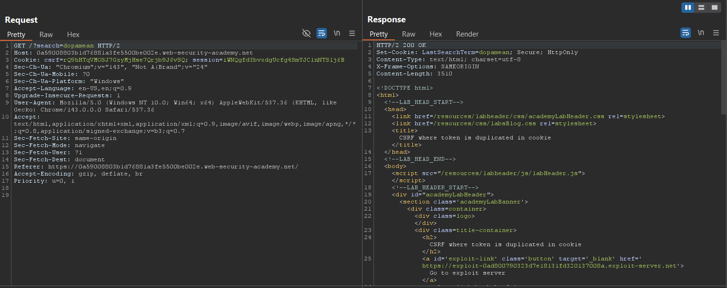Toggle word wrap icon in Request panel

click(322, 33)
